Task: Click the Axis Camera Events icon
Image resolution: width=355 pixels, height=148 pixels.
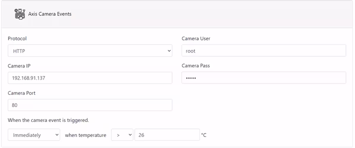Action: 20,14
